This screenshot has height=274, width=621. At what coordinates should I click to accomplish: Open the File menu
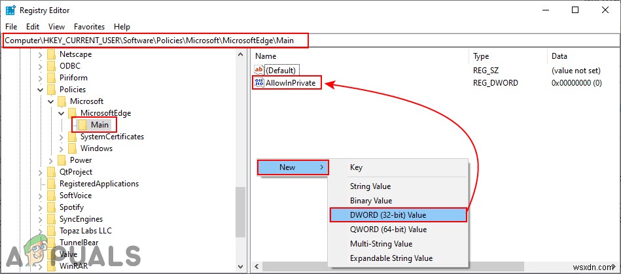[11, 27]
